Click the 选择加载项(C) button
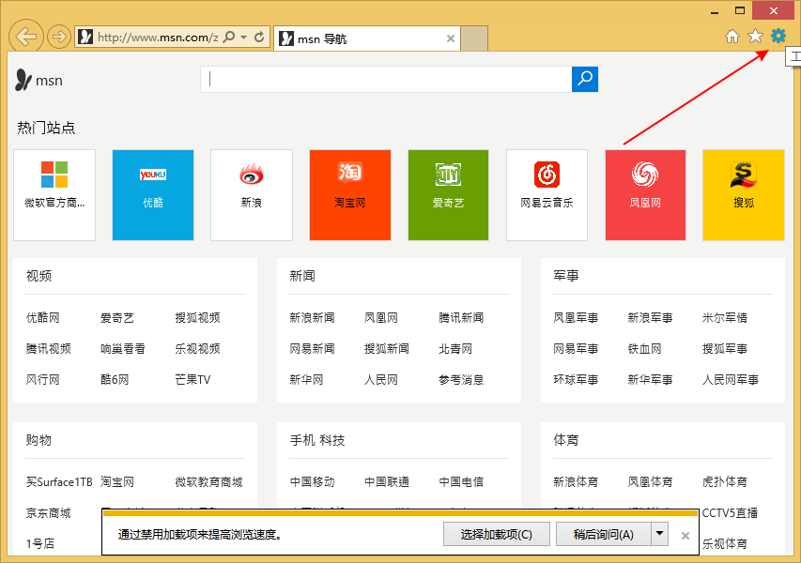The image size is (801, 563). pos(497,535)
